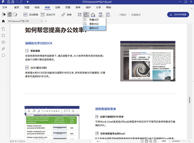Click 添加文本 to add text
Viewport: 194px width, 143px height.
coord(48,15)
